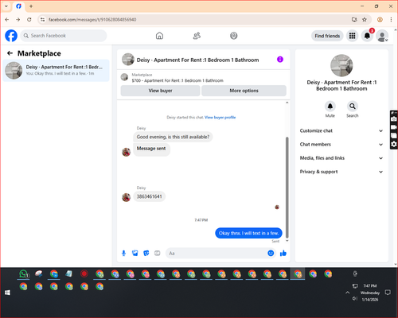Click the Search Facebook field
The height and width of the screenshot is (318, 398).
(x=64, y=36)
